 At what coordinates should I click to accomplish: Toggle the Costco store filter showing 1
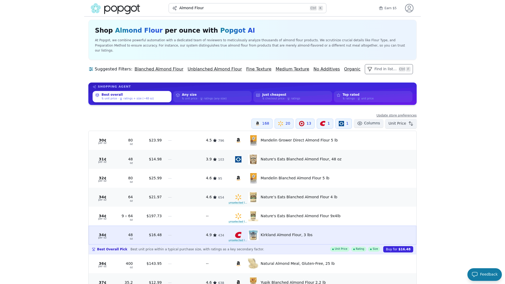coord(325,124)
